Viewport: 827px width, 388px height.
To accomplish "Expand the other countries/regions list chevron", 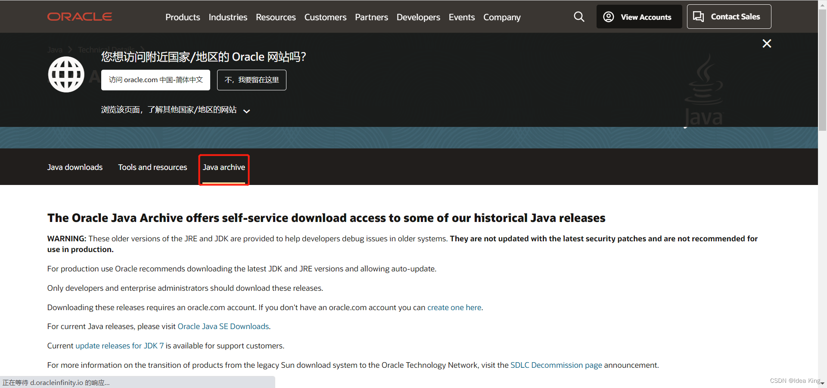I will point(247,111).
